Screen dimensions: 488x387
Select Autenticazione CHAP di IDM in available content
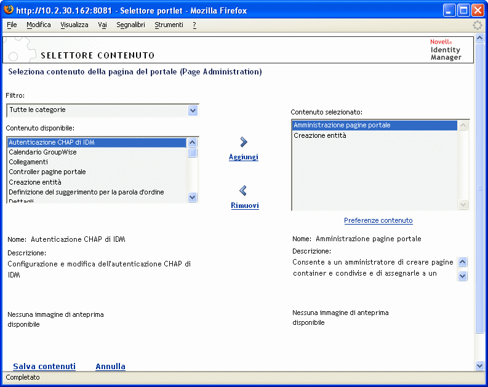point(97,142)
